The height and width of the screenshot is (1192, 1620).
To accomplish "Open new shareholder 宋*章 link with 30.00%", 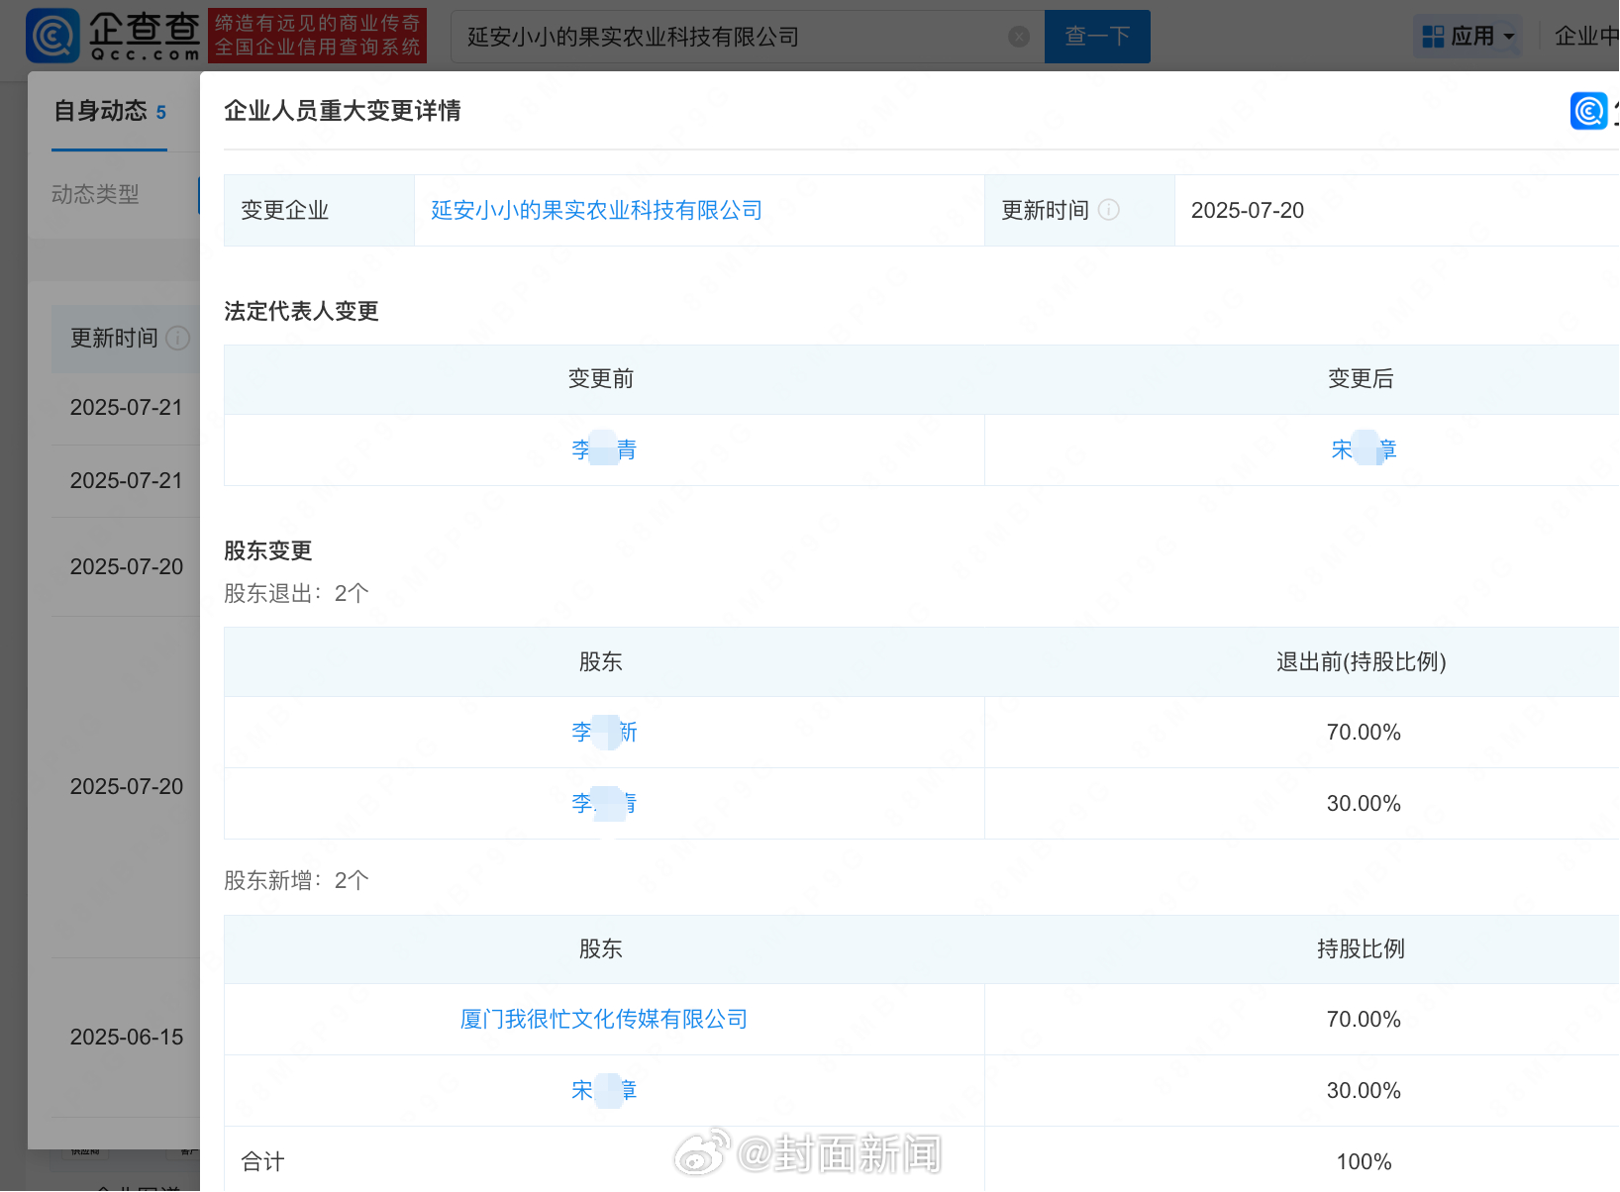I will coord(604,1090).
